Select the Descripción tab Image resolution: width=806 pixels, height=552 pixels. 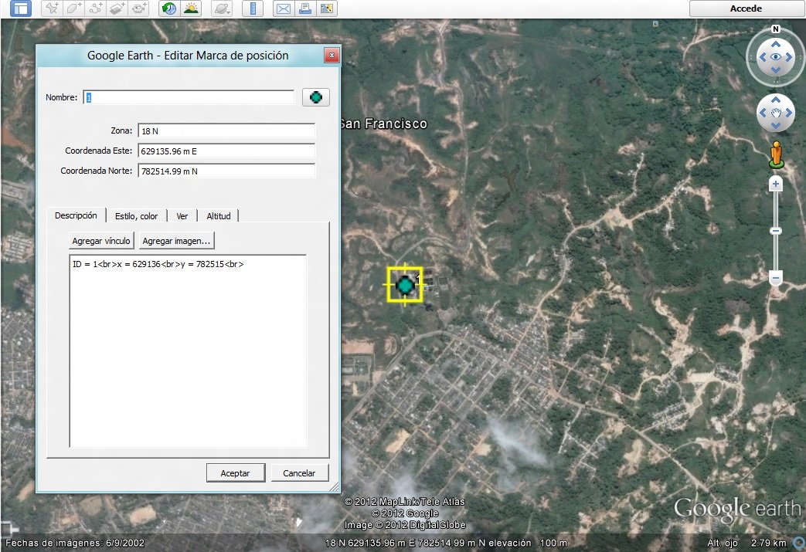(76, 215)
